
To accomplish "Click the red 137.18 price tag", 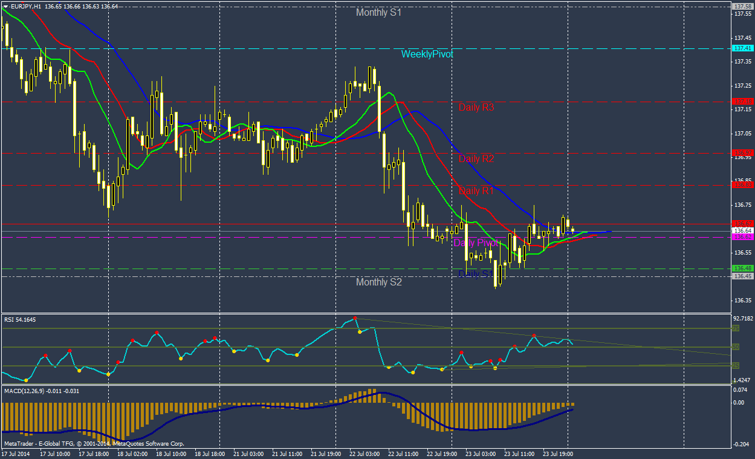I will point(742,101).
